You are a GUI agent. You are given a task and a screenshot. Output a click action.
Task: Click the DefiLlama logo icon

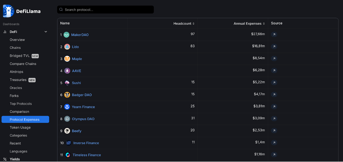point(8,11)
